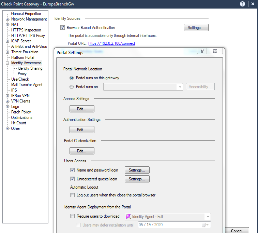Image resolution: width=258 pixels, height=233 pixels.
Task: Open the Hit Count page
Action: point(19,123)
